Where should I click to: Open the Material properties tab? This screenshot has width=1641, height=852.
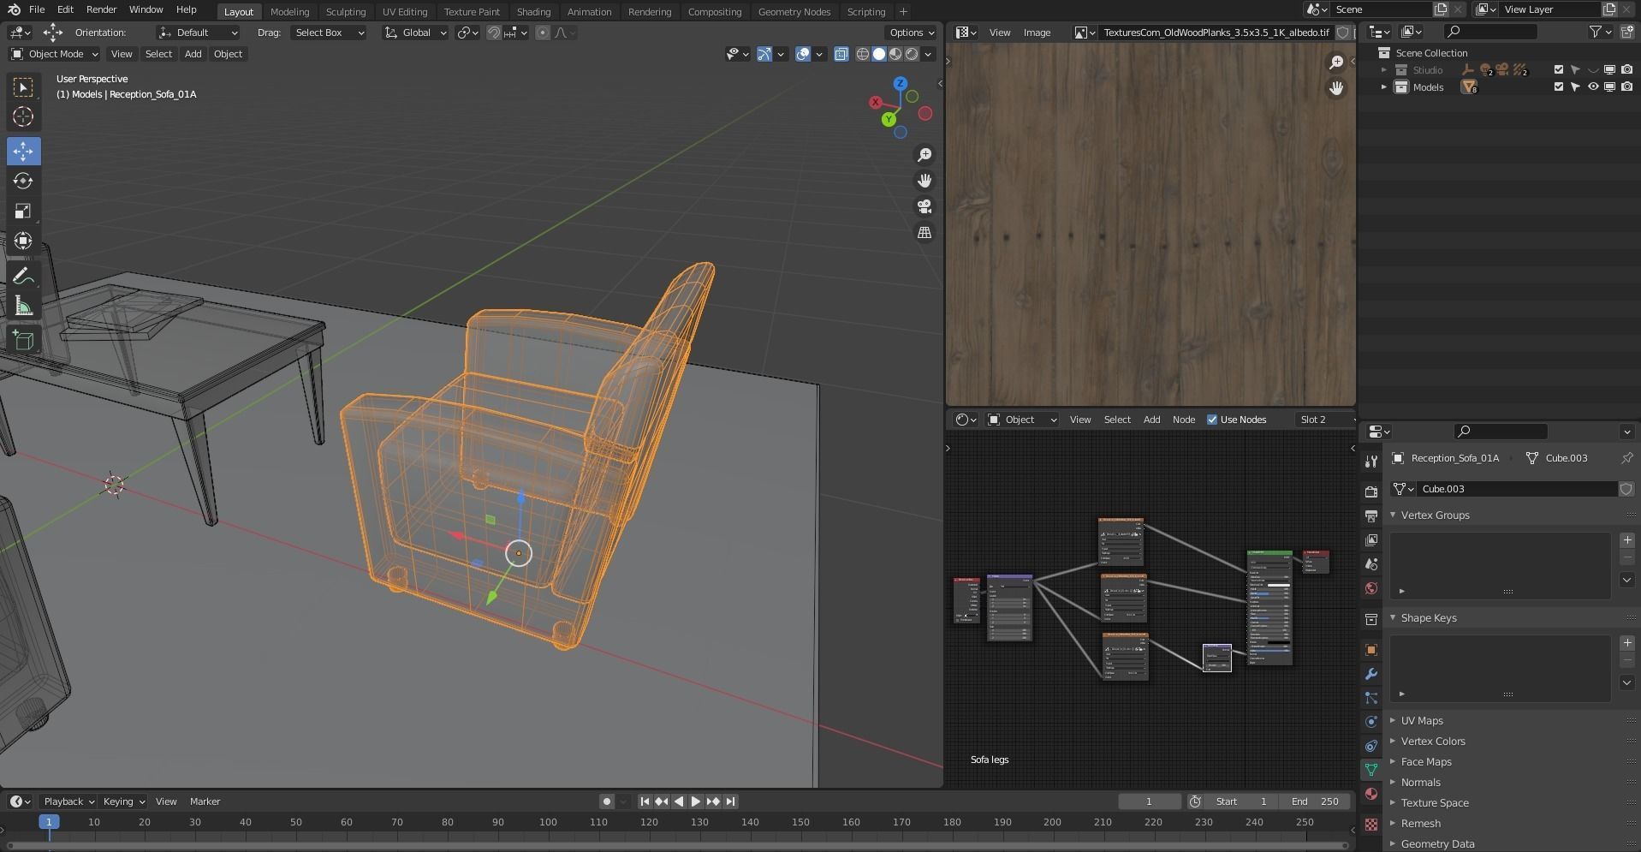(1371, 794)
